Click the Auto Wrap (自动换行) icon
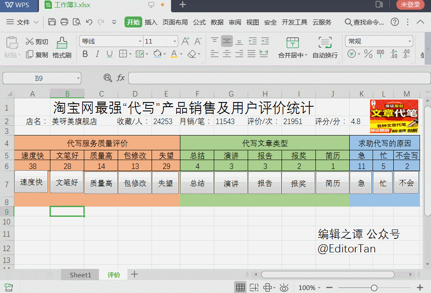Image resolution: width=431 pixels, height=293 pixels. pyautogui.click(x=325, y=43)
